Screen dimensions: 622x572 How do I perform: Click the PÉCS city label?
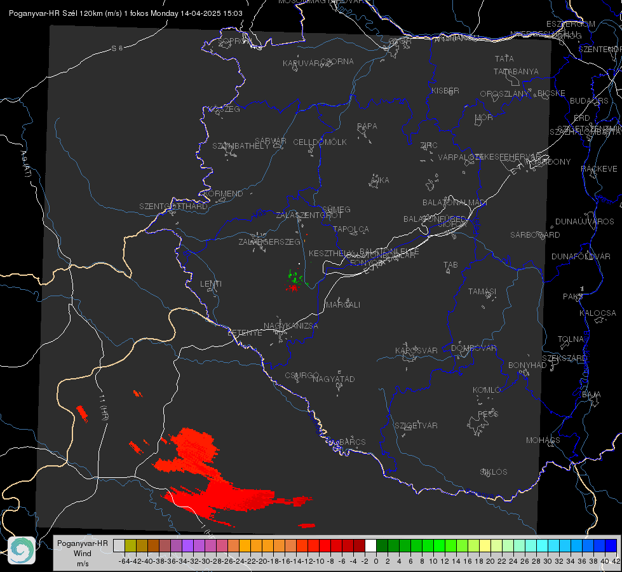pos(487,414)
